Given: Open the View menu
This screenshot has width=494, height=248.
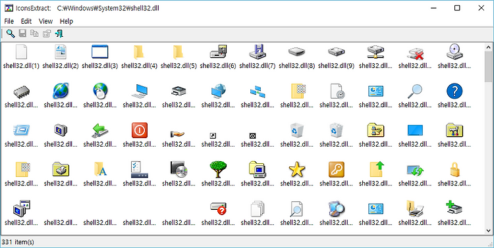Looking at the screenshot, I should [x=45, y=22].
